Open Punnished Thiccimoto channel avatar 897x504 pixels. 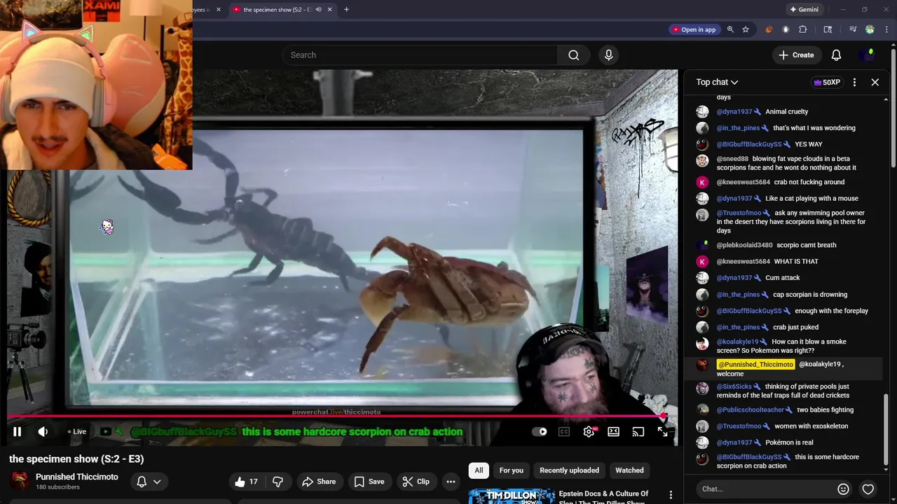pyautogui.click(x=20, y=481)
